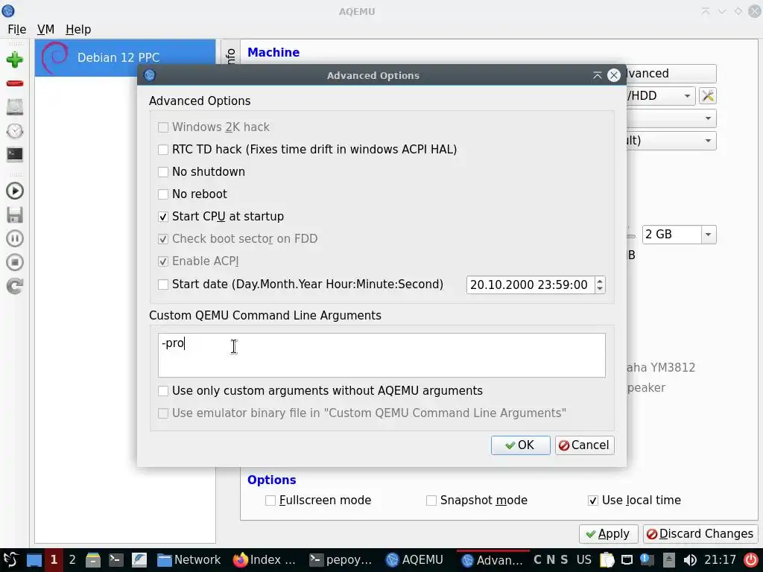Select Debian 12 PPC virtual machine entry
The height and width of the screenshot is (572, 763).
(x=125, y=57)
